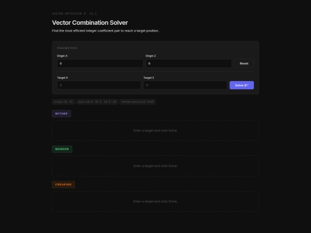This screenshot has width=311, height=233.
Task: Click the Wither results placeholder panel
Action: tap(155, 131)
